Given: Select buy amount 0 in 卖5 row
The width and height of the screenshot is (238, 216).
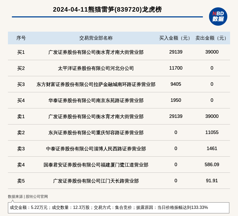Looking at the screenshot, I should [176, 181].
